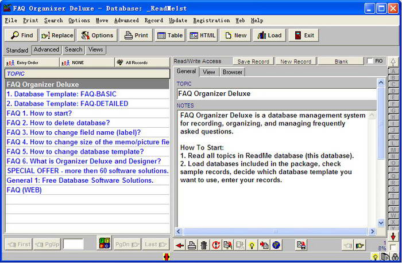Open the globe web icon
Screen dimensions: 402x263
276,246
